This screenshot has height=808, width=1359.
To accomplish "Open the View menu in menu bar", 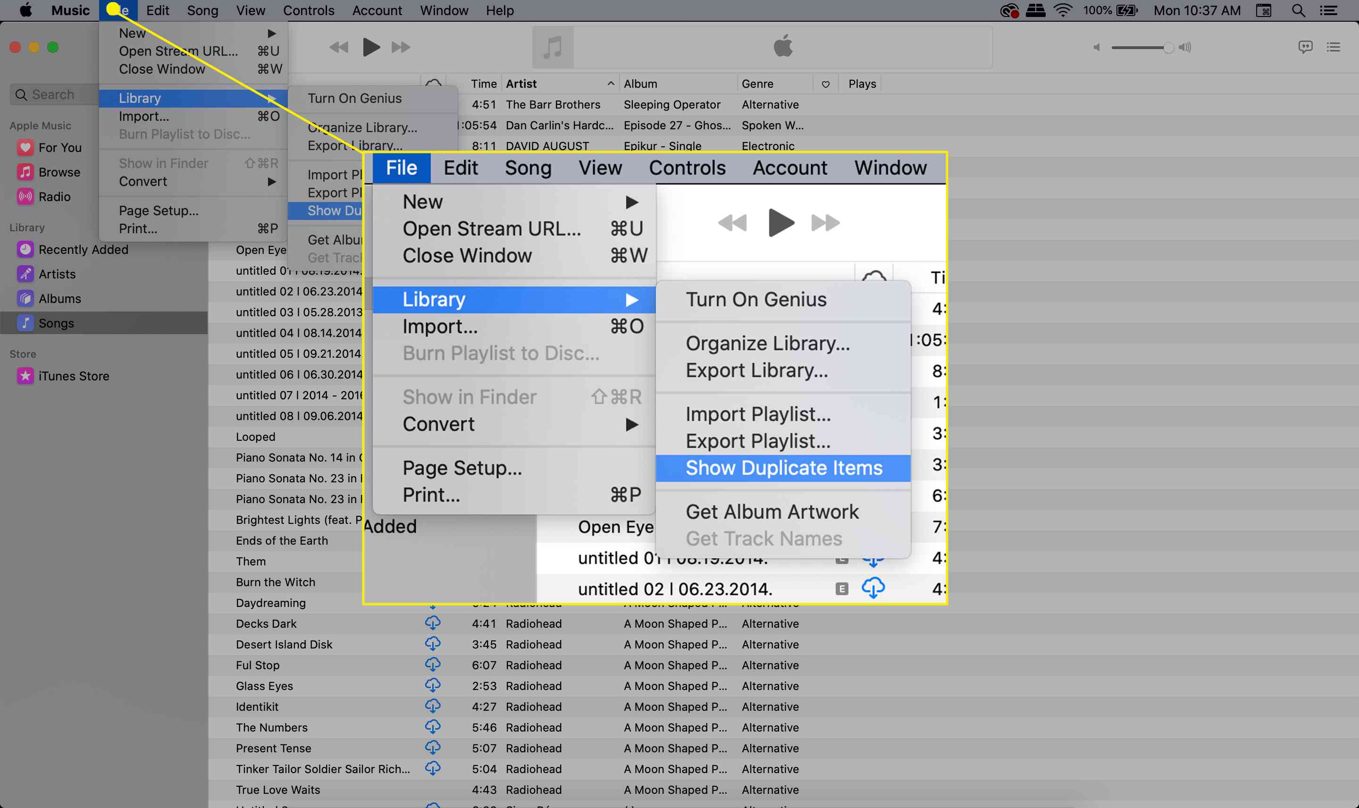I will tap(251, 10).
